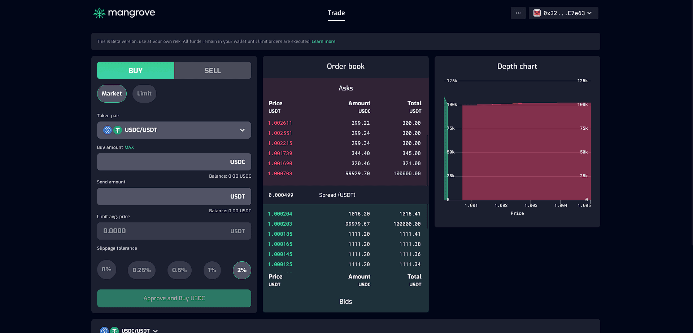693x333 pixels.
Task: Expand the bottom USDC/USDT pair chevron
Action: point(156,330)
